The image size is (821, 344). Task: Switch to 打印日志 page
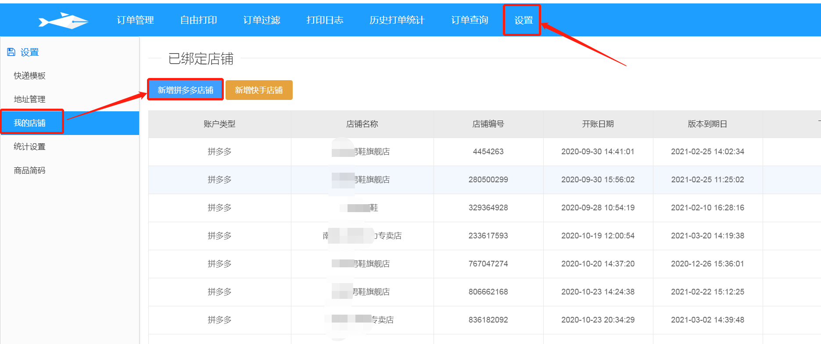(325, 20)
